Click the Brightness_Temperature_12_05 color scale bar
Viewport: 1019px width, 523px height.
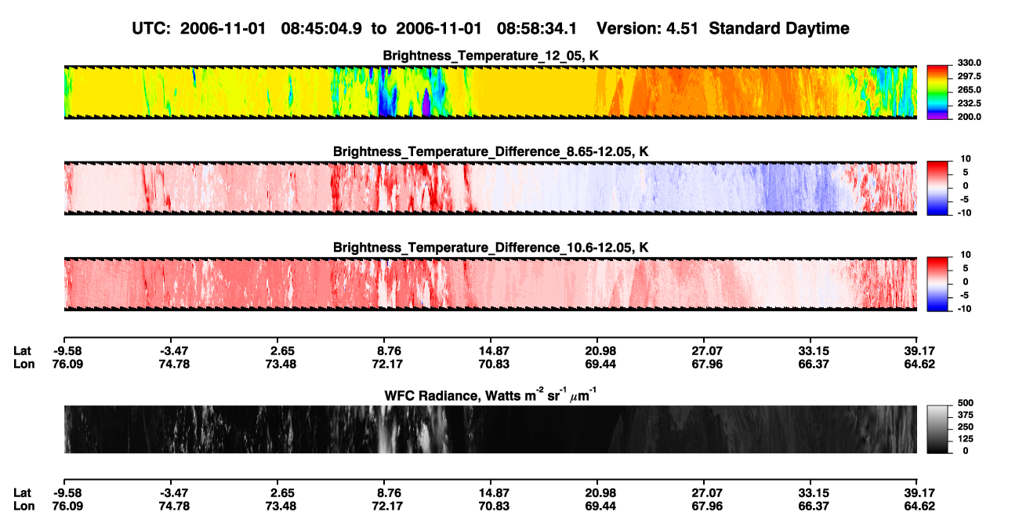937,92
